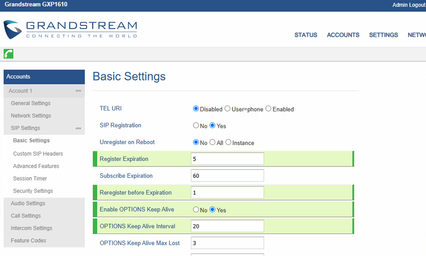Screen dimensions: 426x256
Task: Open Security Settings page
Action: tap(33, 191)
